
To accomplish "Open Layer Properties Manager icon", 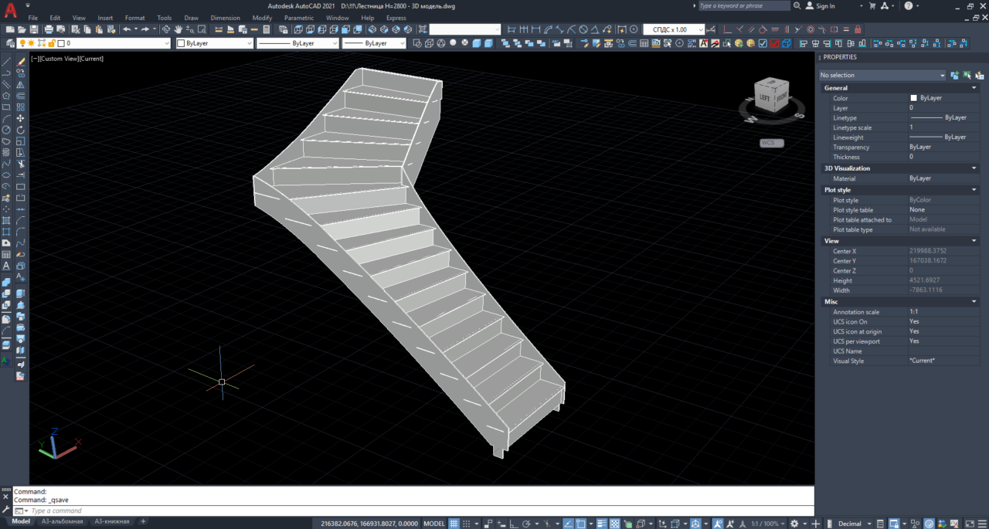I will coord(10,43).
